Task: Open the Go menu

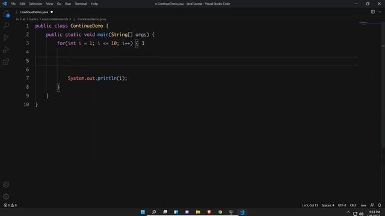Action: point(59,4)
